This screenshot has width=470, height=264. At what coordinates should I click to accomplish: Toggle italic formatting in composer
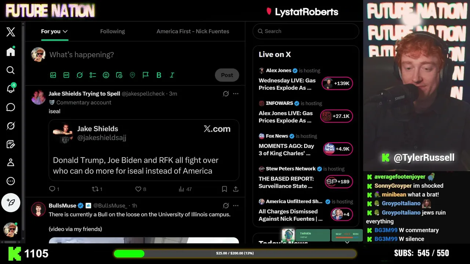pyautogui.click(x=172, y=75)
